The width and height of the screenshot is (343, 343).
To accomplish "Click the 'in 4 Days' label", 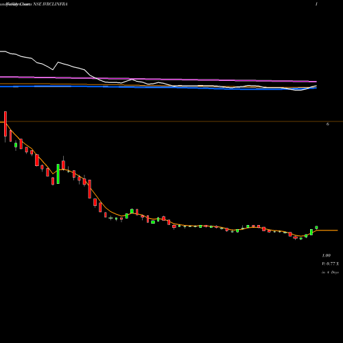I will point(331,272).
